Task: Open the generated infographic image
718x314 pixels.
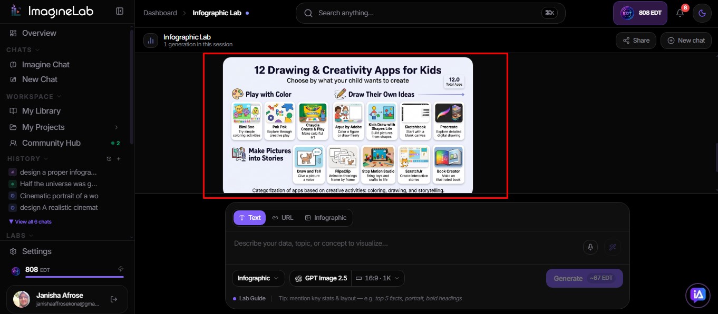Action: pos(348,125)
